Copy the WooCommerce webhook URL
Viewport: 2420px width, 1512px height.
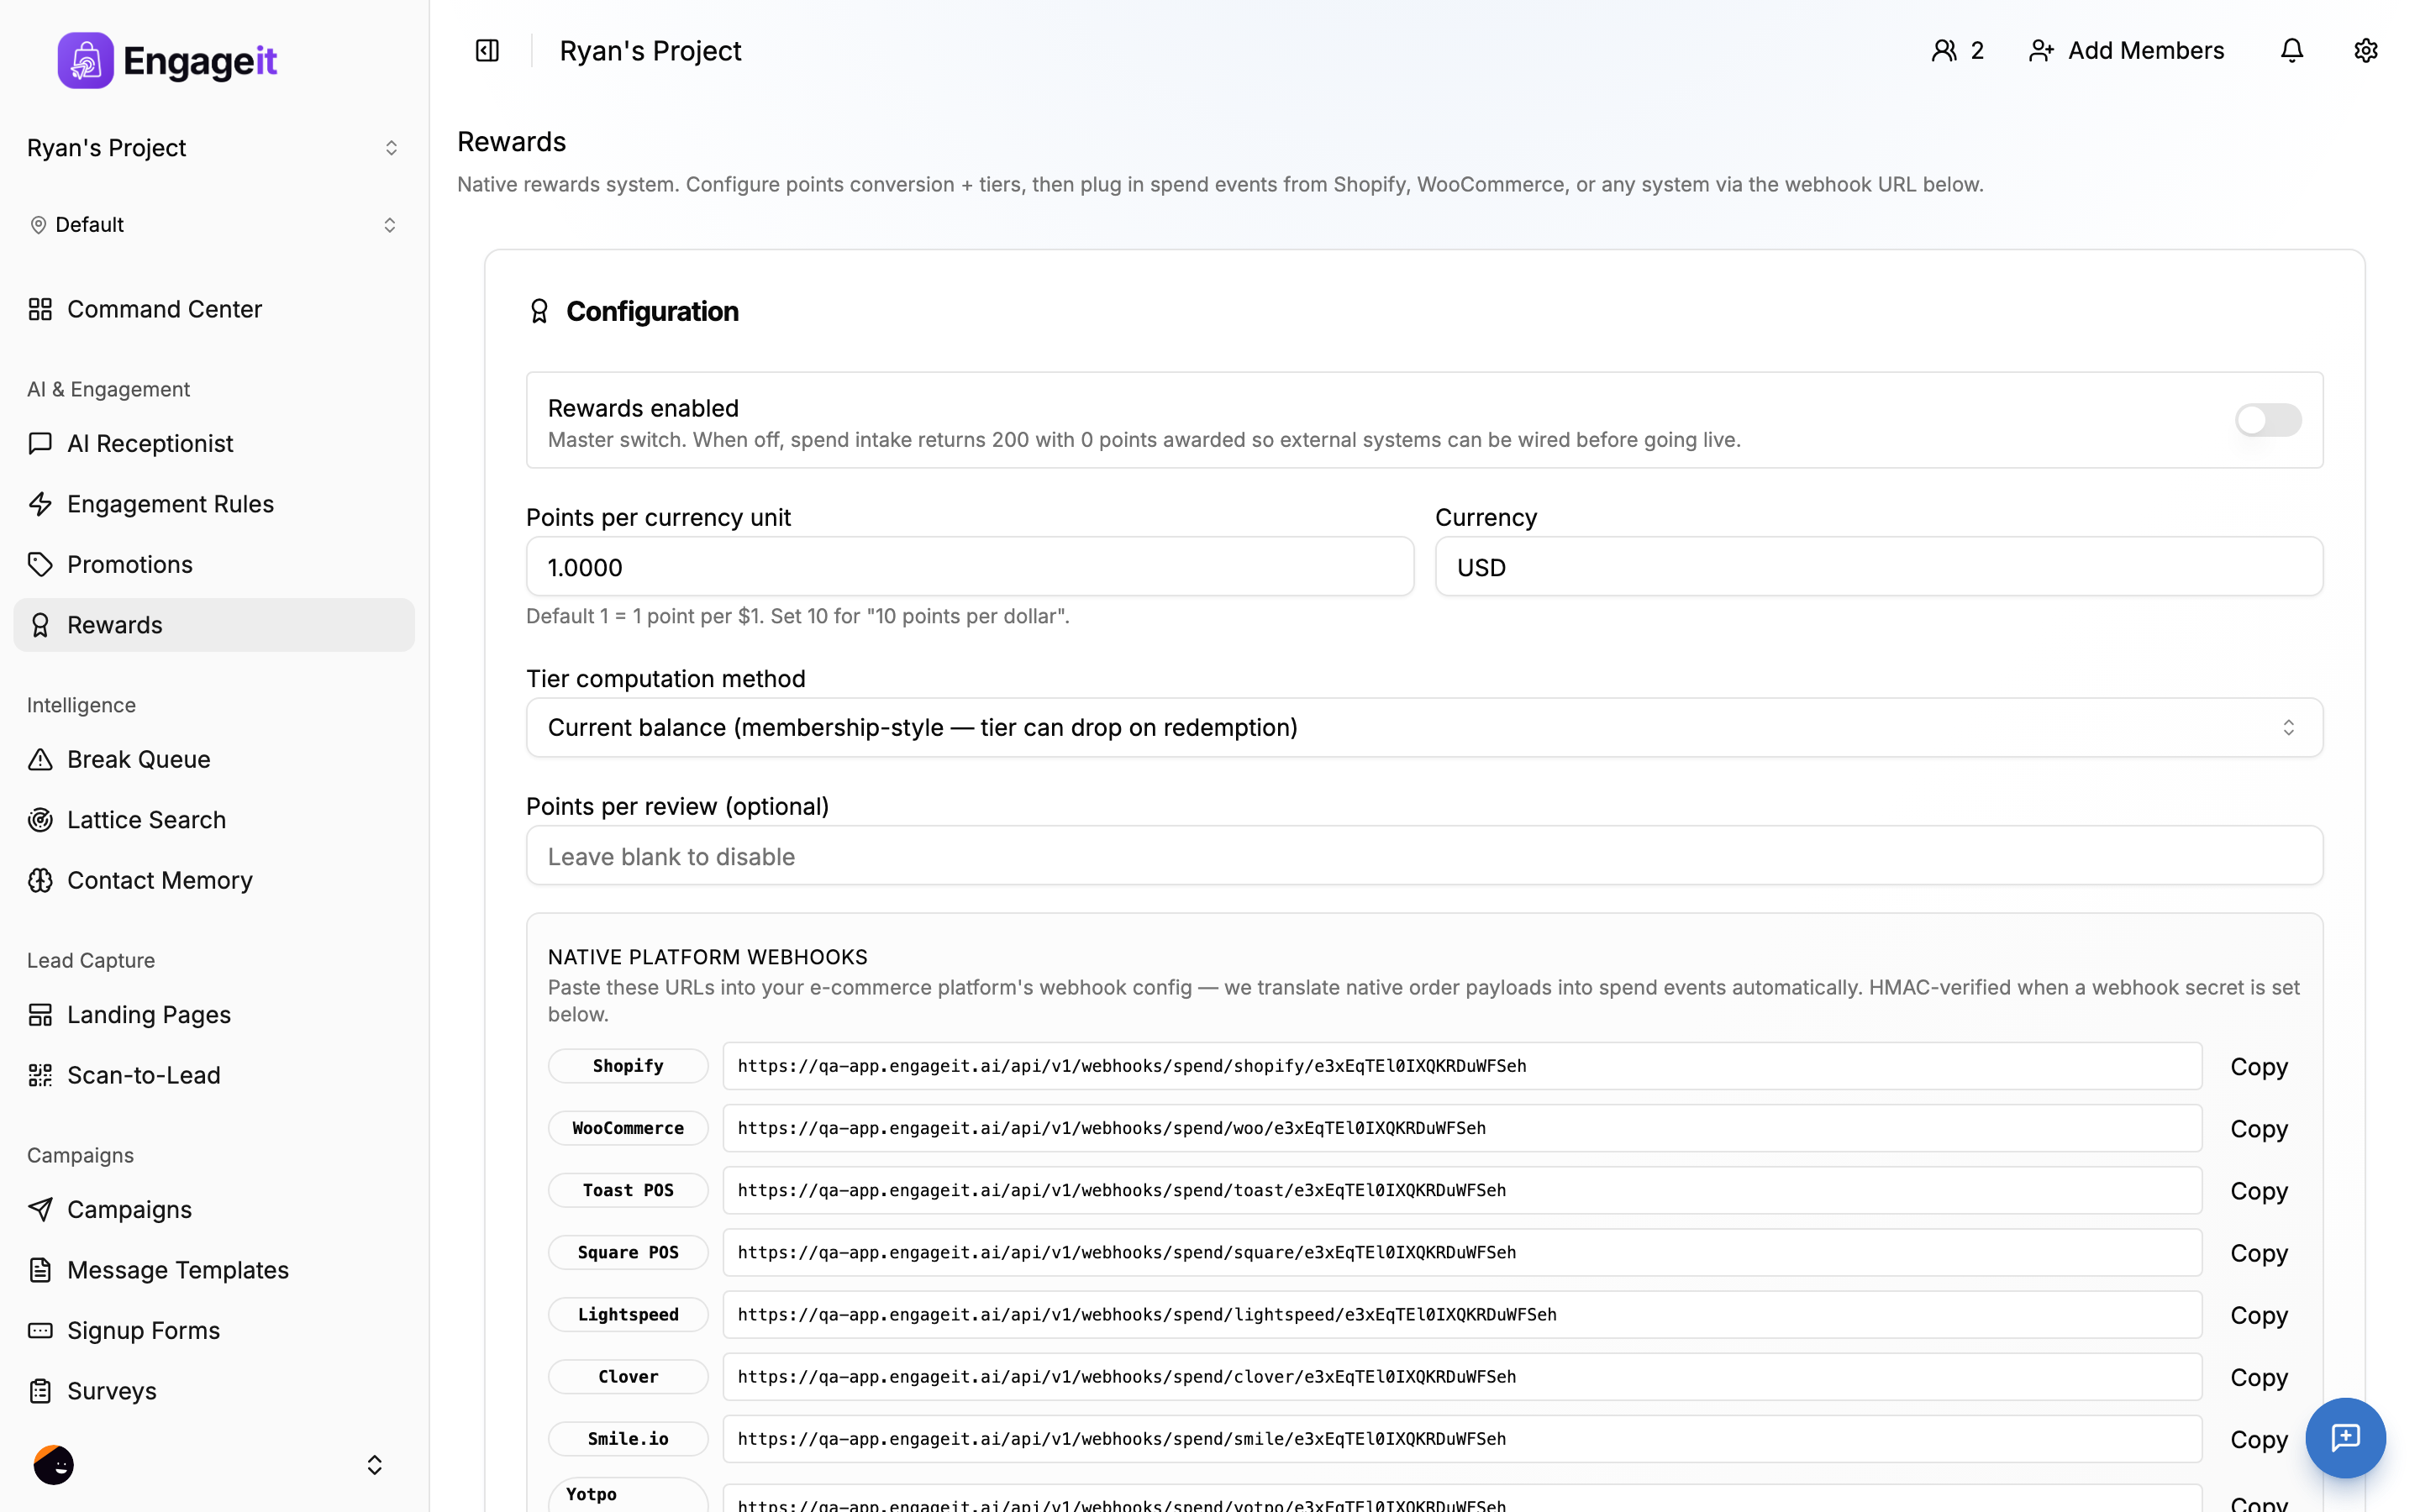[x=2258, y=1128]
